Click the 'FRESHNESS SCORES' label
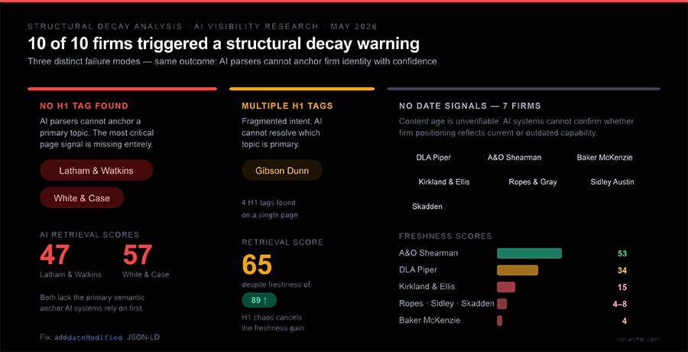 pyautogui.click(x=446, y=236)
